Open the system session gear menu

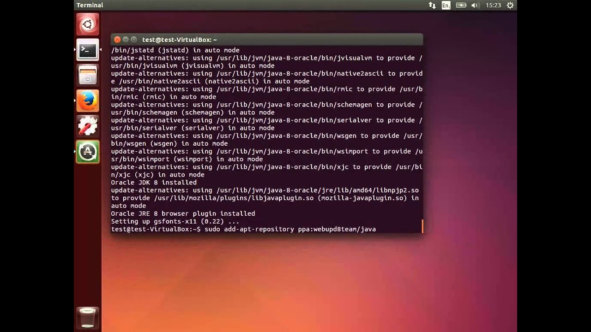[x=510, y=5]
